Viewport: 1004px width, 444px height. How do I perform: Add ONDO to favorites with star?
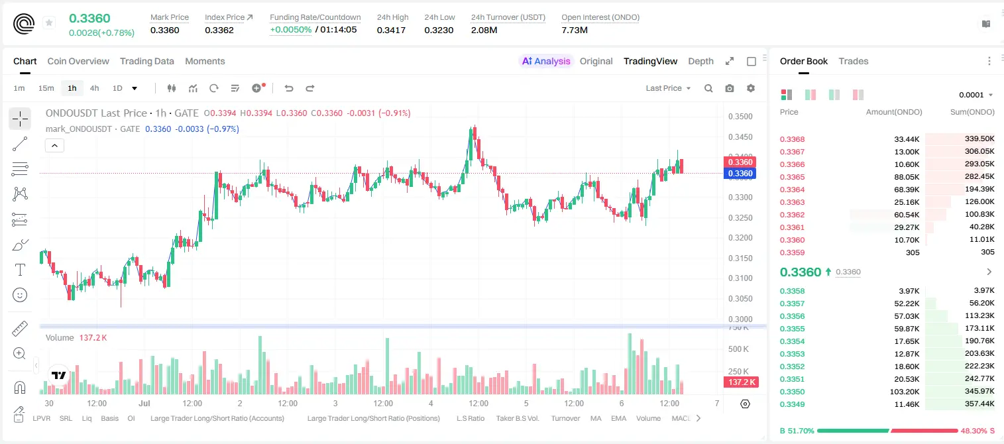pos(49,23)
